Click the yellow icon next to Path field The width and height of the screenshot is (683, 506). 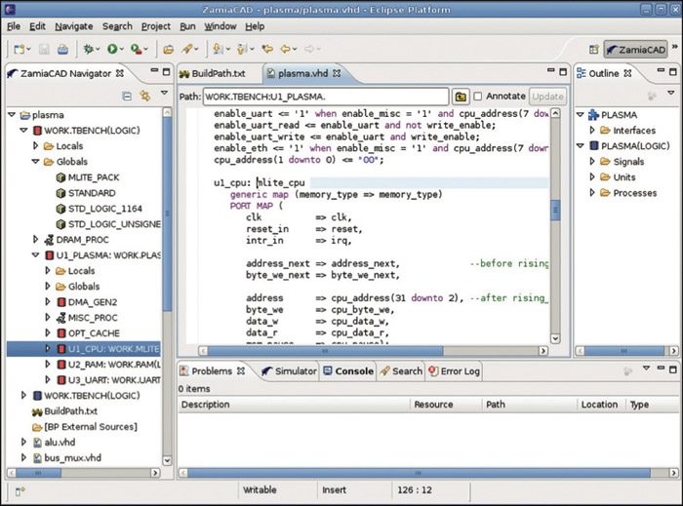461,97
